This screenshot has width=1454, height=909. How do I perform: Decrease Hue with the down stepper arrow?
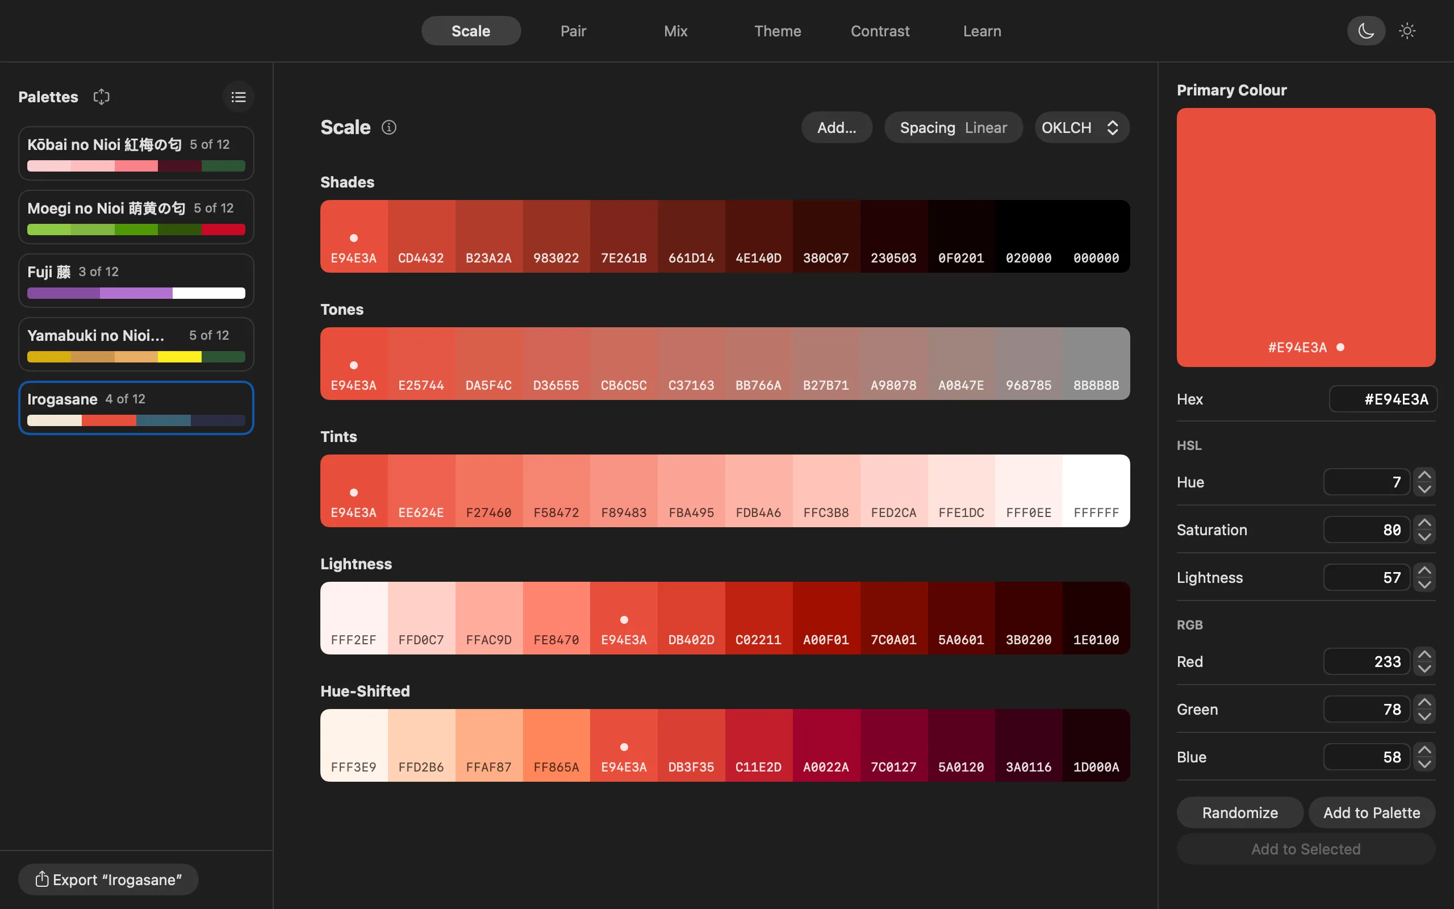(x=1424, y=489)
